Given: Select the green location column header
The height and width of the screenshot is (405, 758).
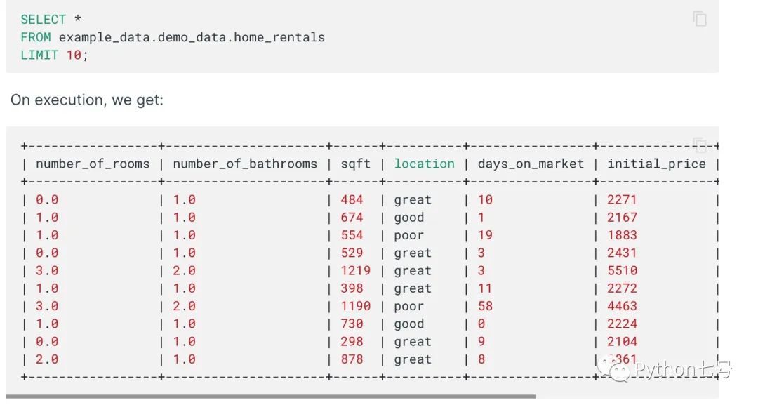Looking at the screenshot, I should pos(424,164).
